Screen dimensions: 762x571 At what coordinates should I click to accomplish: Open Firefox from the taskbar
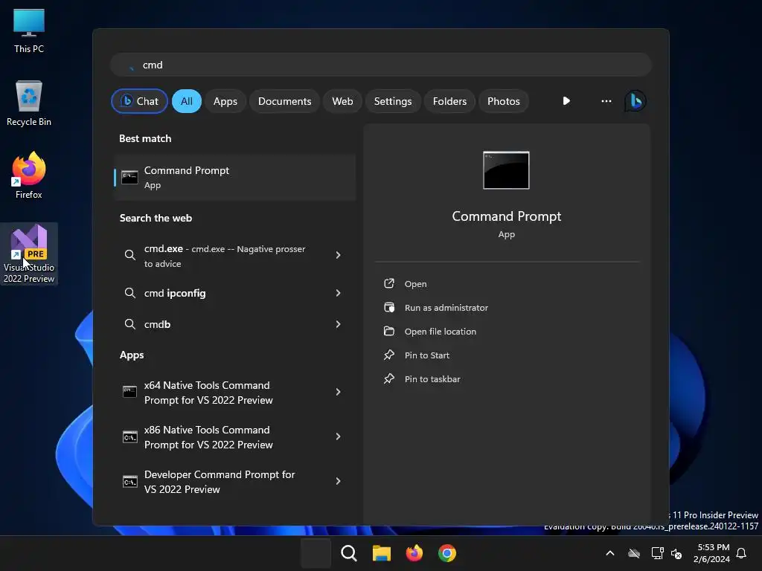(414, 553)
